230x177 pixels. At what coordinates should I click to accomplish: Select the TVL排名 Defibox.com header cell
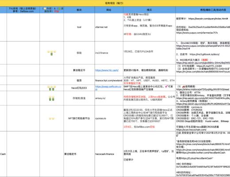(23, 10)
